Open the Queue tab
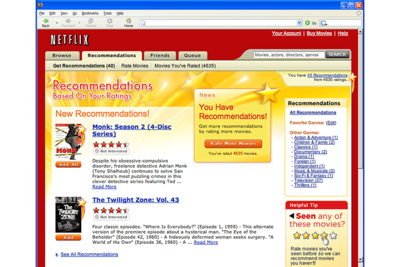 pos(192,56)
